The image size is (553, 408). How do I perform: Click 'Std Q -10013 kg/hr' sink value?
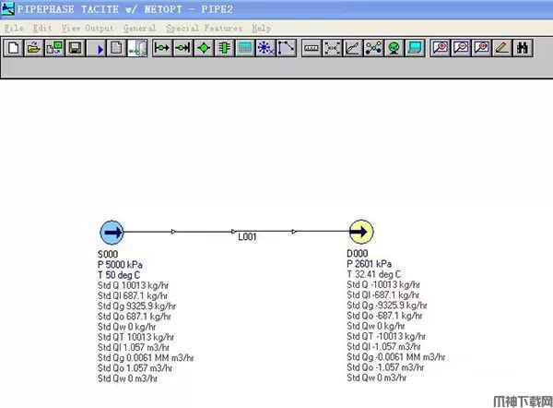coord(383,284)
